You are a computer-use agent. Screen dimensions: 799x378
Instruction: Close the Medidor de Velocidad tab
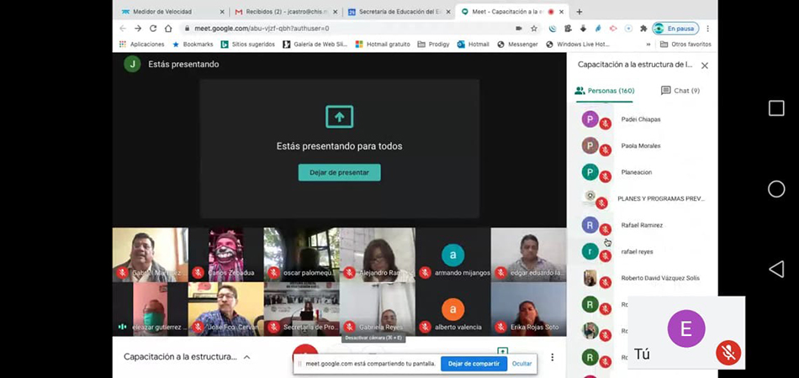tap(222, 12)
